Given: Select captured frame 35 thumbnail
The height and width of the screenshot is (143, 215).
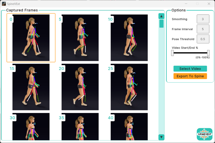Looking at the screenshot, I should [80, 127].
